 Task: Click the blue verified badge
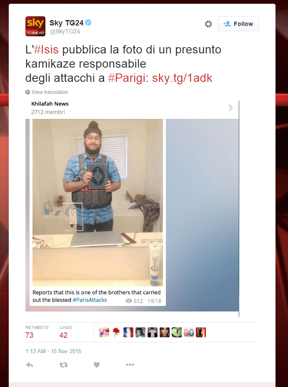click(88, 23)
